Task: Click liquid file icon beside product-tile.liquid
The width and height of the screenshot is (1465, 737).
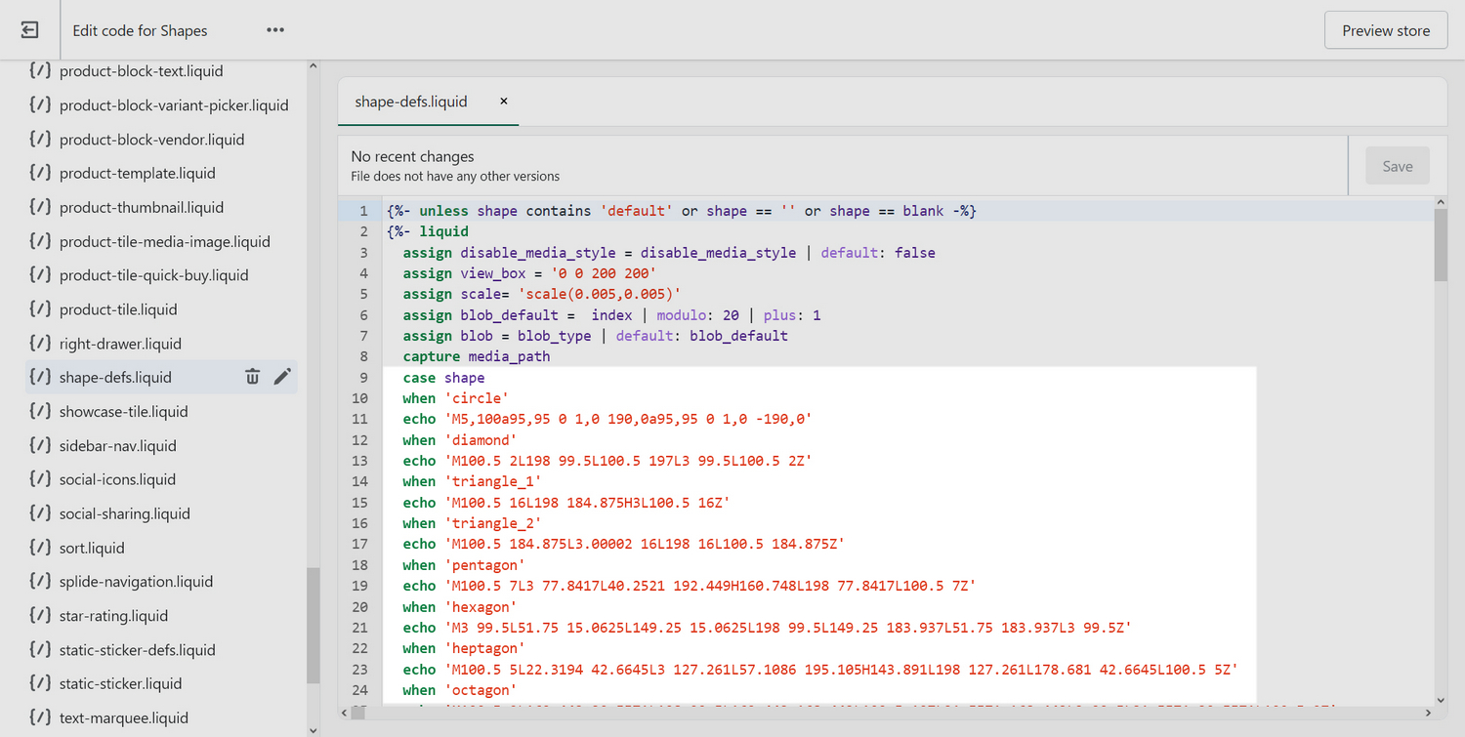Action: click(40, 308)
